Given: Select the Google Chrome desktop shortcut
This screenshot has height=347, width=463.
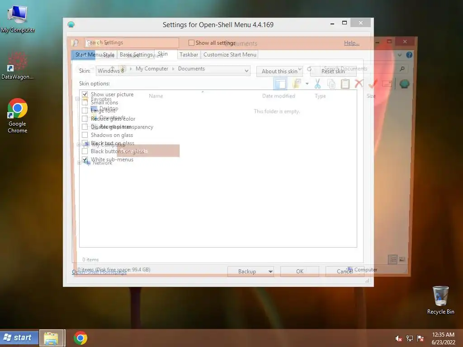Looking at the screenshot, I should pos(18,116).
